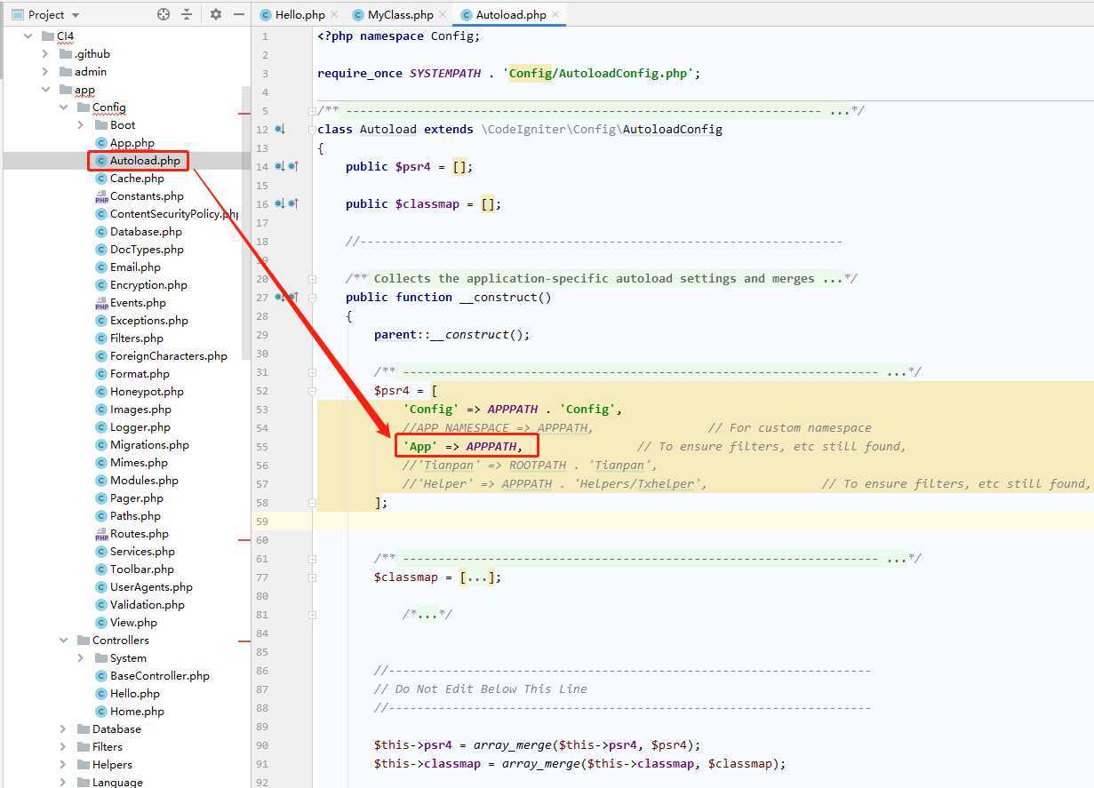Collapse the CI4 root folder

[28, 36]
